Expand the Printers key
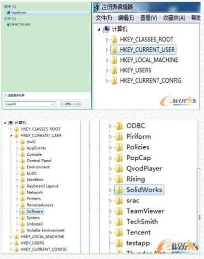 [x=17, y=199]
